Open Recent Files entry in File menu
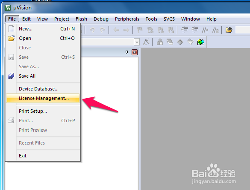This screenshot has width=250, height=190. [43, 143]
